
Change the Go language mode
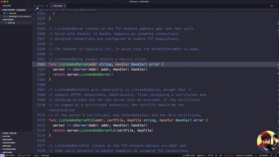[221, 155]
